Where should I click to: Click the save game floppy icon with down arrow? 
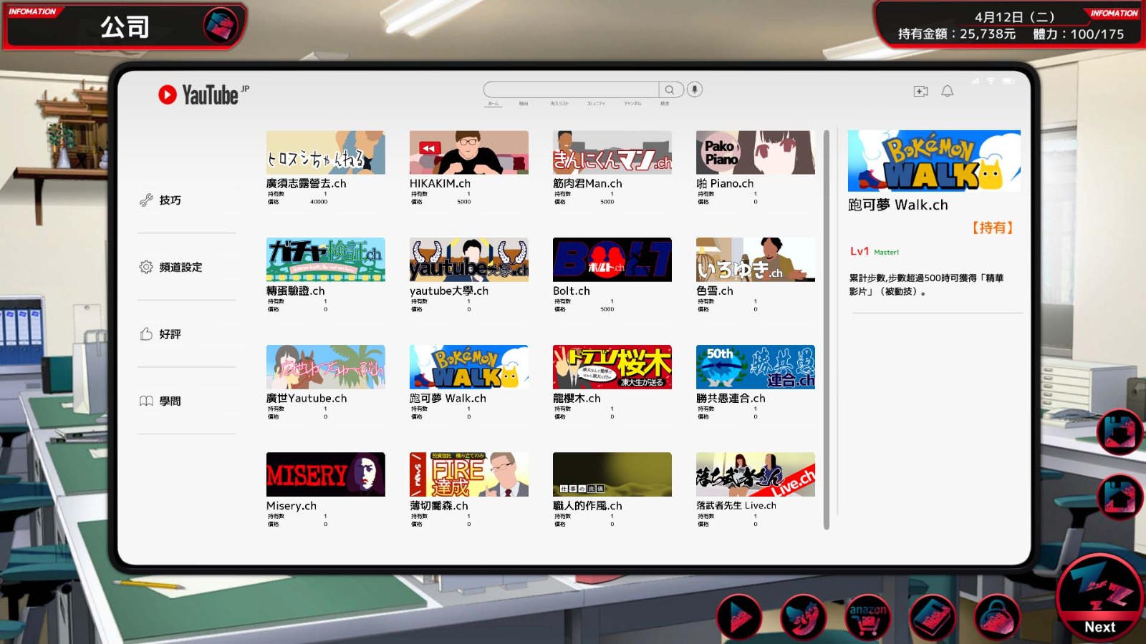(x=1119, y=431)
